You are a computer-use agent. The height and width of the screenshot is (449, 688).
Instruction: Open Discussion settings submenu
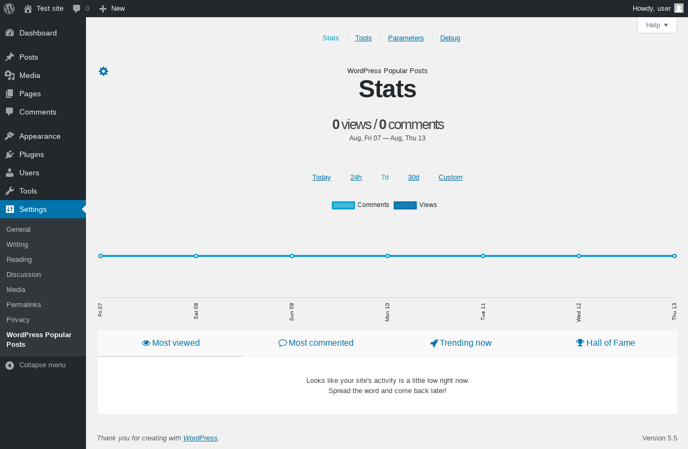tap(43, 275)
